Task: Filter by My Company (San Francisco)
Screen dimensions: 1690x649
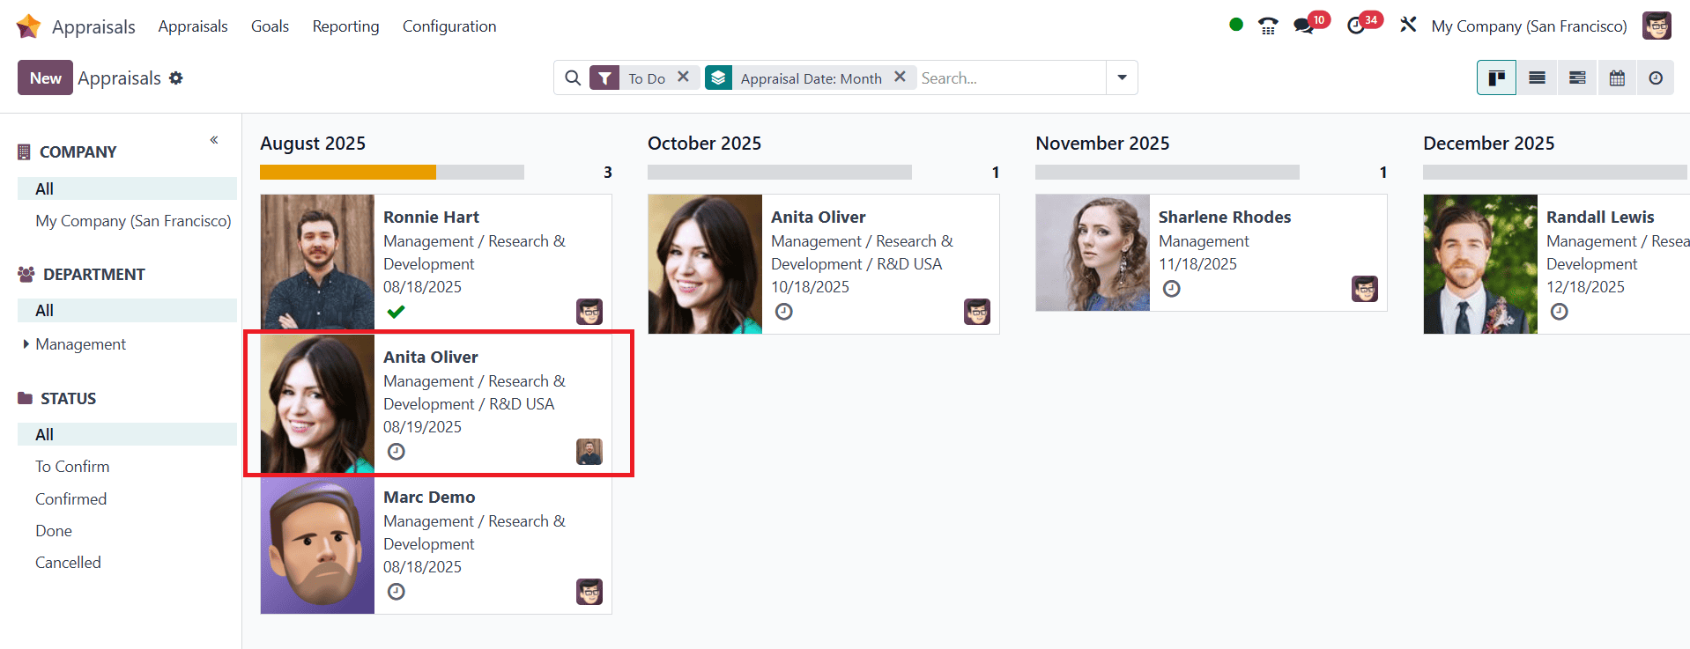Action: 133,221
